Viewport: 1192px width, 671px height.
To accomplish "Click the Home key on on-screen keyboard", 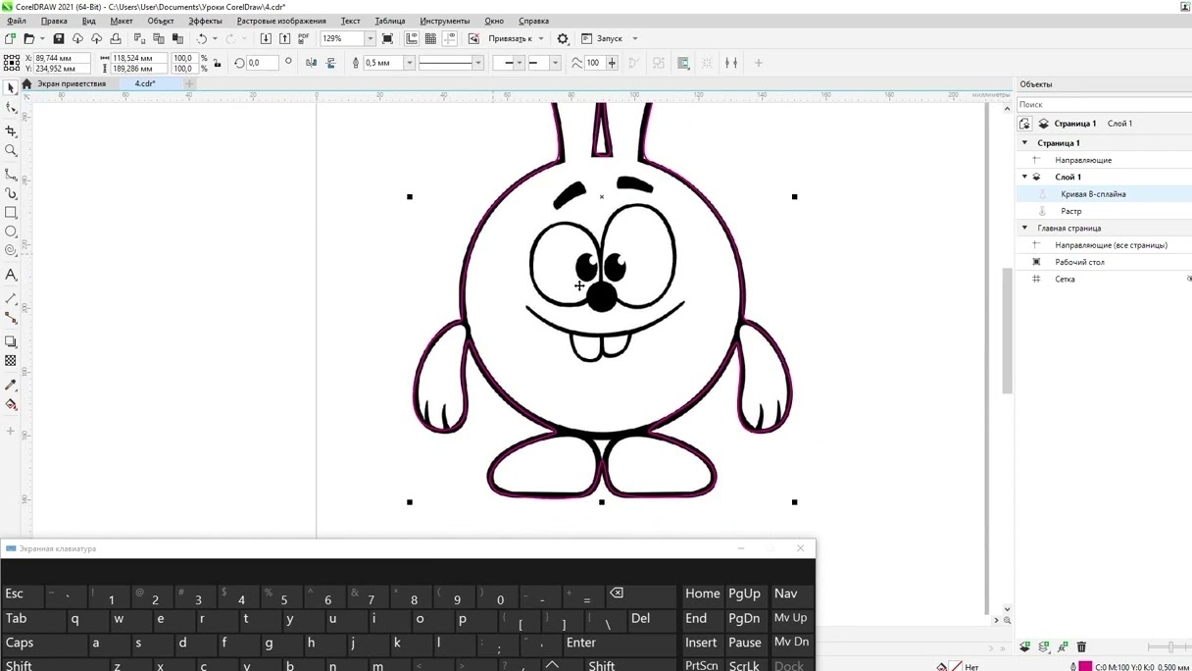I will point(702,594).
